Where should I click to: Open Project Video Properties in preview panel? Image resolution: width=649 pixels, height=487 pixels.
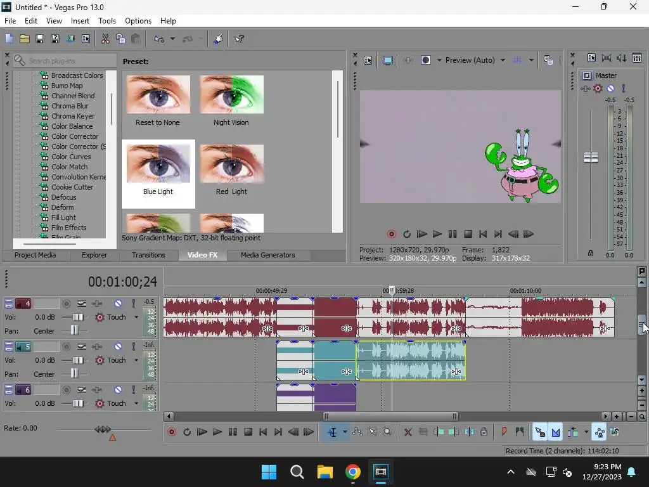tap(368, 60)
